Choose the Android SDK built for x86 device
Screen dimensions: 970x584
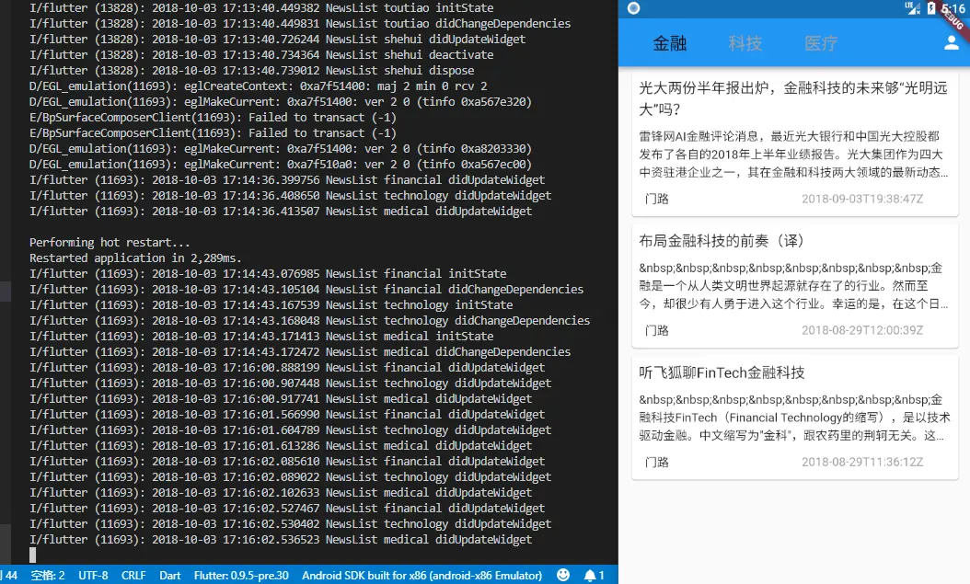[x=421, y=576]
